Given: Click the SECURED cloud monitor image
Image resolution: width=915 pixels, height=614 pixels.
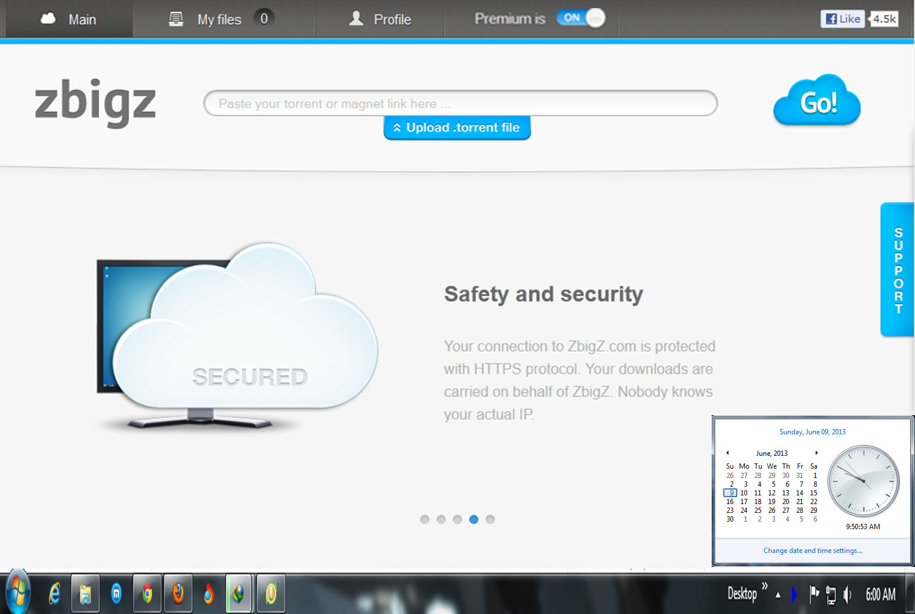Looking at the screenshot, I should click(237, 336).
